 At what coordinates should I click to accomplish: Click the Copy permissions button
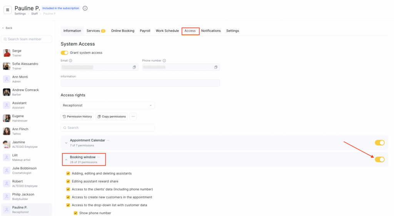112,116
